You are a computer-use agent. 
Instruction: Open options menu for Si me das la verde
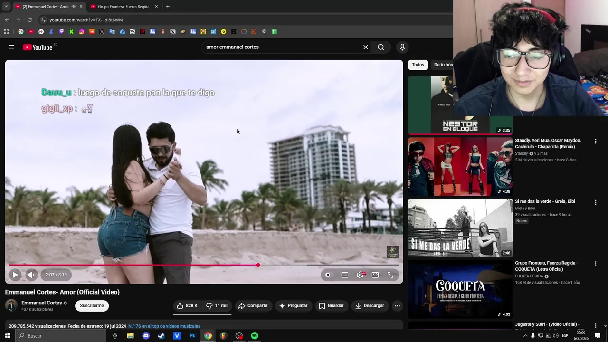595,202
